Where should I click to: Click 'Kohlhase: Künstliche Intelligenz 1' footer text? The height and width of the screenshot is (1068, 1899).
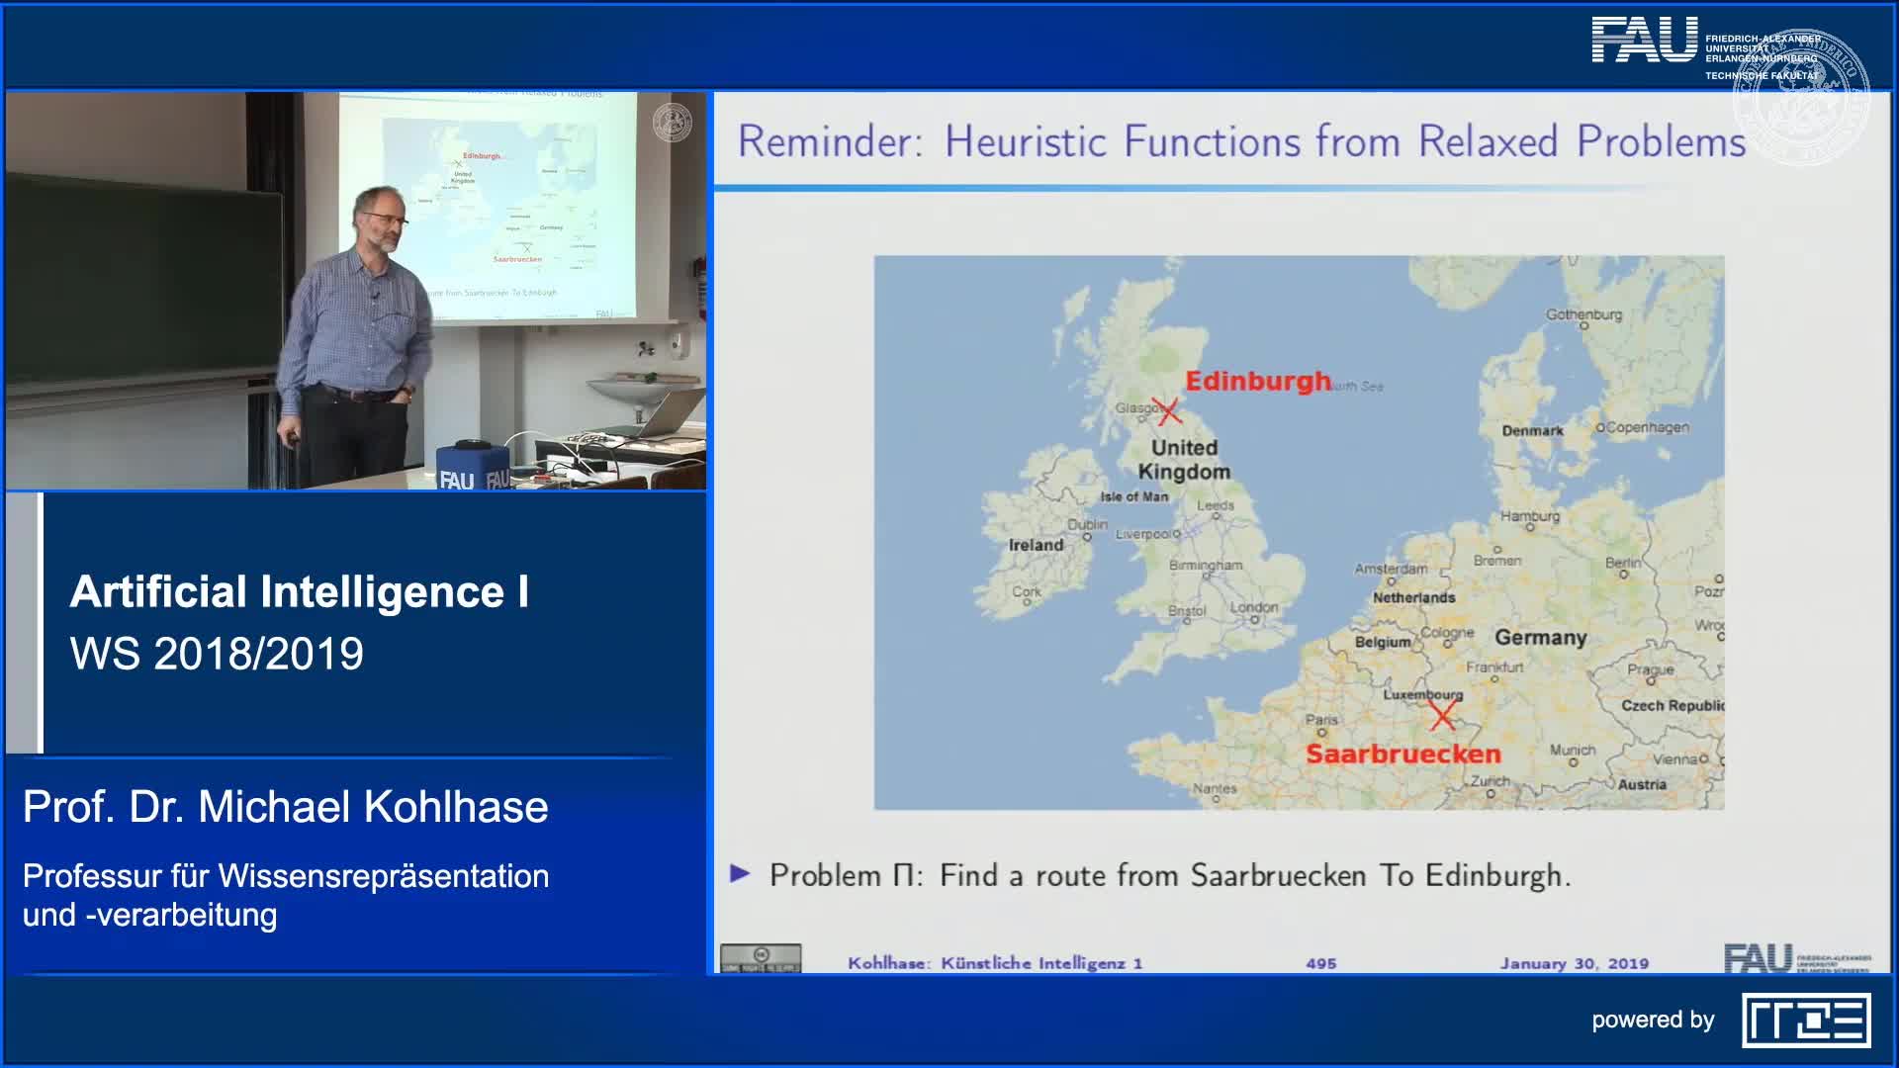(994, 963)
